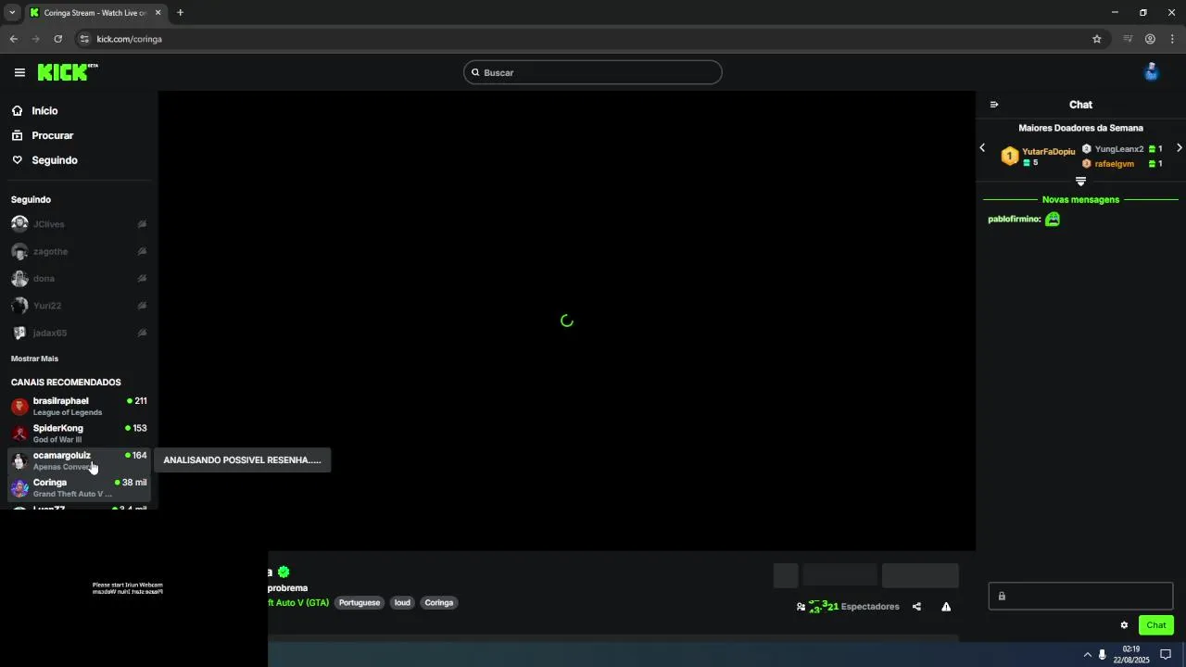
Task: Open followed channel JClives
Action: point(79,224)
